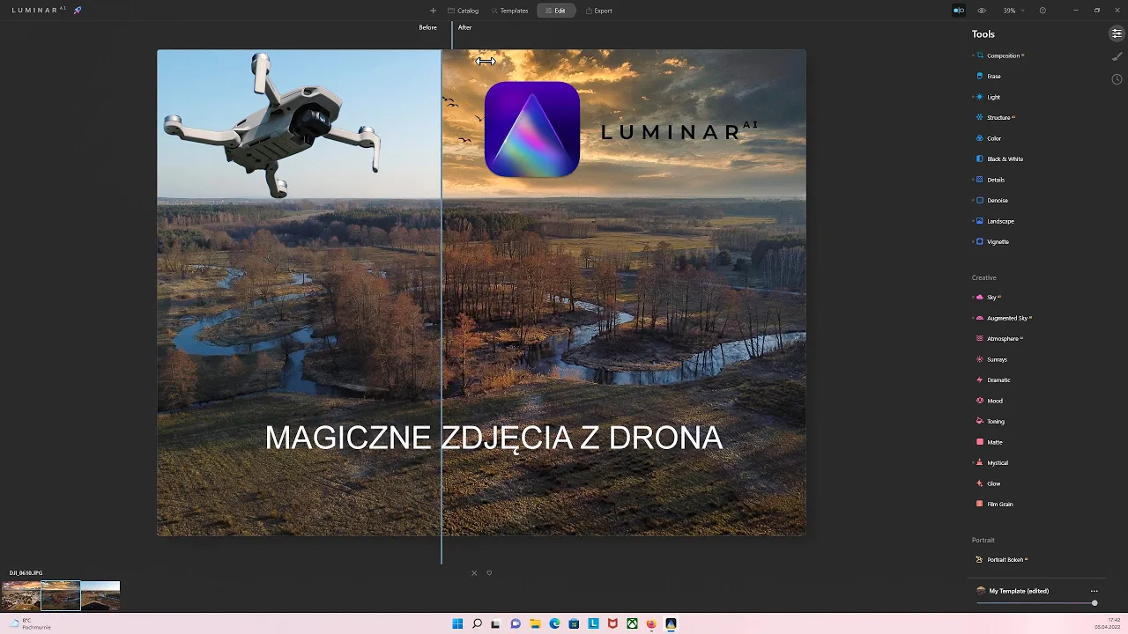Expand the Light tool
The width and height of the screenshot is (1128, 634).
993,97
